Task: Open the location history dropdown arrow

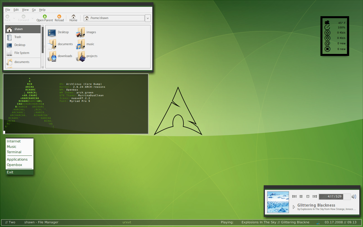Action: 148,18
